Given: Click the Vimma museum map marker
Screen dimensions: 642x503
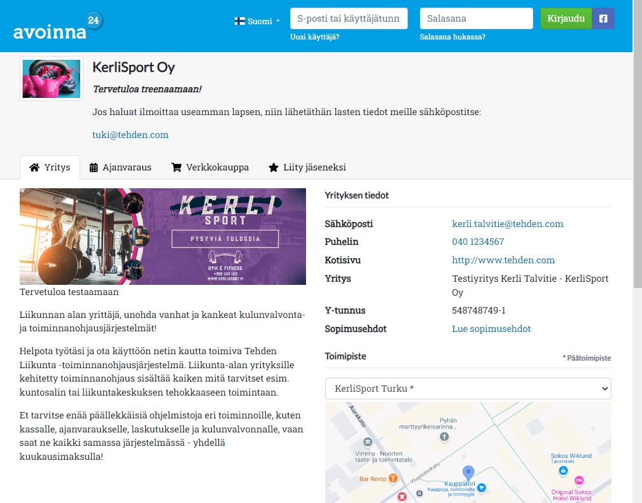Looking at the screenshot, I should click(368, 442).
